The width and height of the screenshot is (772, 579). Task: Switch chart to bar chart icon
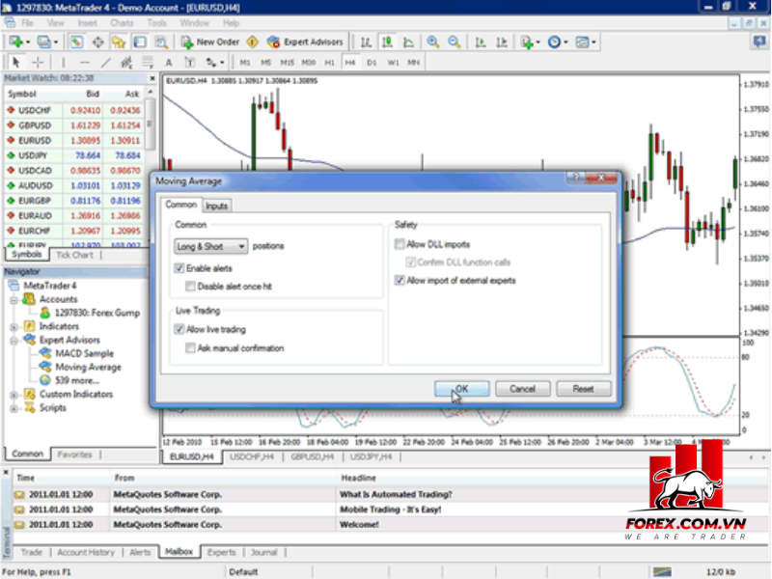366,42
